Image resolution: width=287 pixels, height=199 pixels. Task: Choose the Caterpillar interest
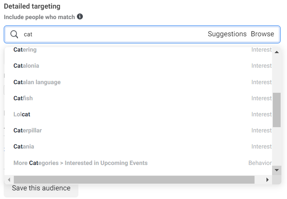click(28, 131)
